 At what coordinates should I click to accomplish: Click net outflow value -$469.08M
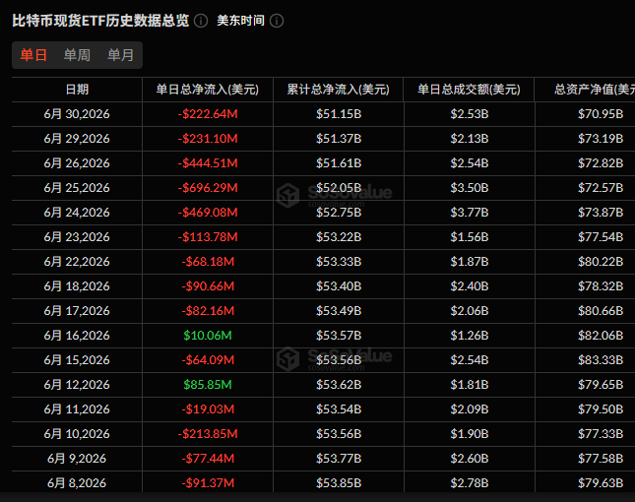(208, 213)
